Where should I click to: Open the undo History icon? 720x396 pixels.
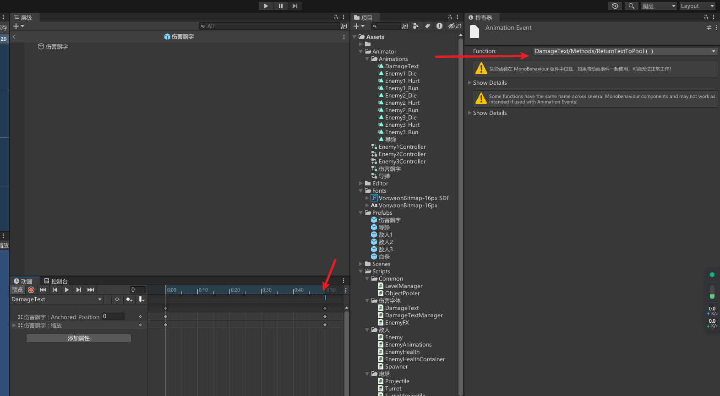click(615, 6)
